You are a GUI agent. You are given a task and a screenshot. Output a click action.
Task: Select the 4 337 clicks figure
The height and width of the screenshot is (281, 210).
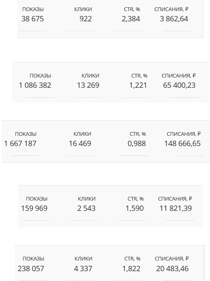(83, 268)
